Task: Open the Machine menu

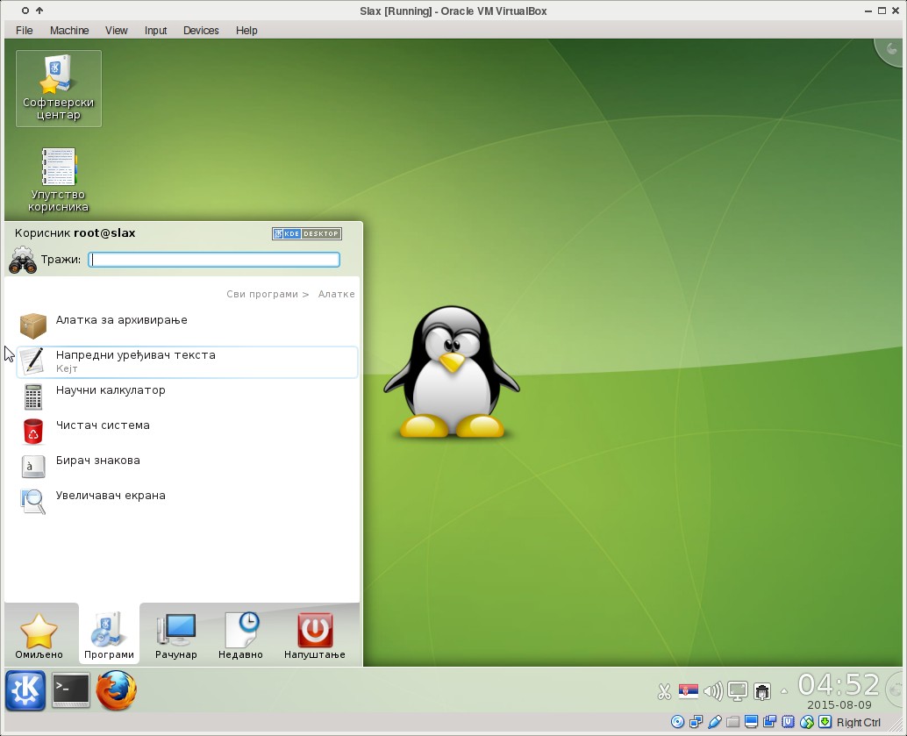Action: click(x=69, y=31)
